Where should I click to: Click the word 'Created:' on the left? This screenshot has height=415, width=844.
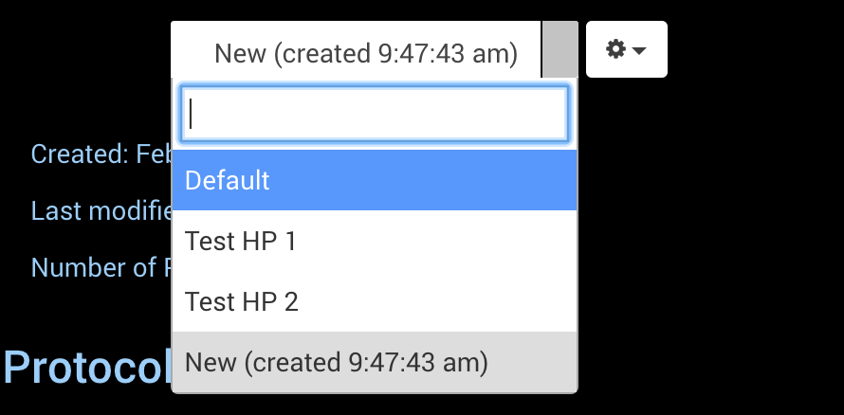click(80, 154)
